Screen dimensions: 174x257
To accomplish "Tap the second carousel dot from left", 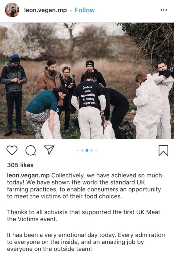I will pyautogui.click(x=78, y=150).
